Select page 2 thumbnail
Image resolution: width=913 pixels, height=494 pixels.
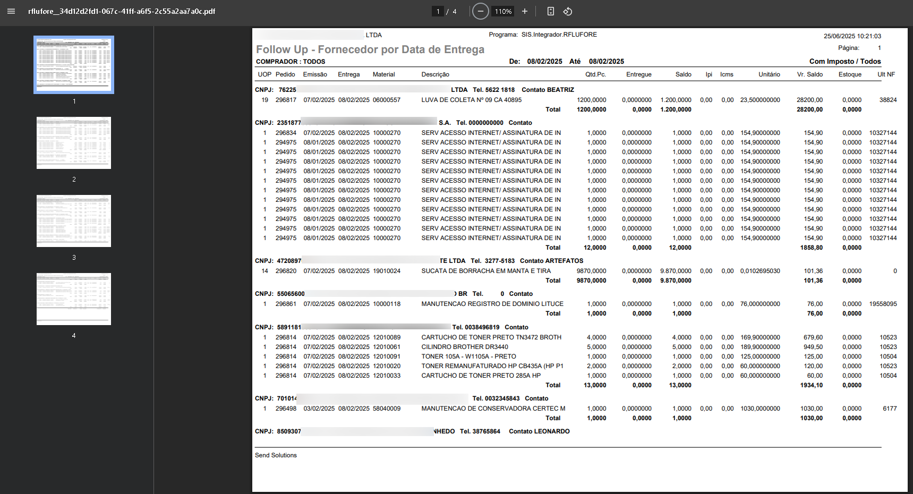click(x=74, y=143)
